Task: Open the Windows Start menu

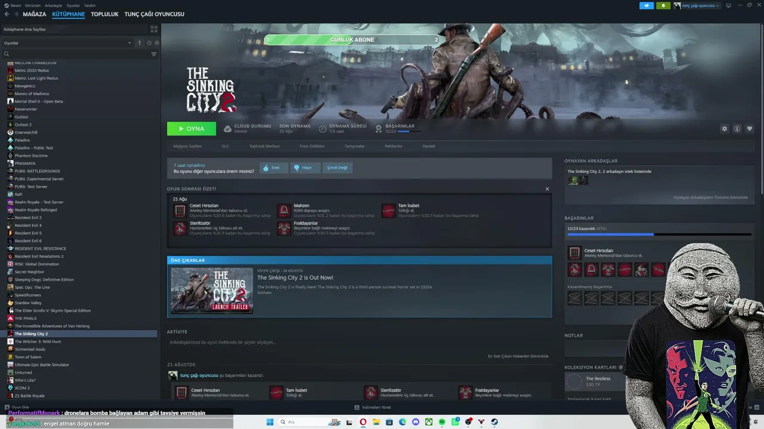Action: click(270, 422)
